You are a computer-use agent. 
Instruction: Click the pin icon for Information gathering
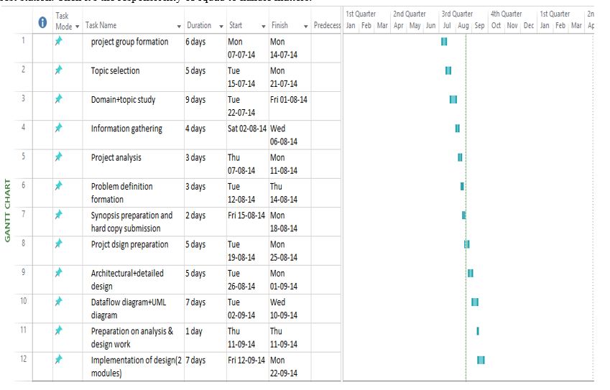(x=59, y=128)
